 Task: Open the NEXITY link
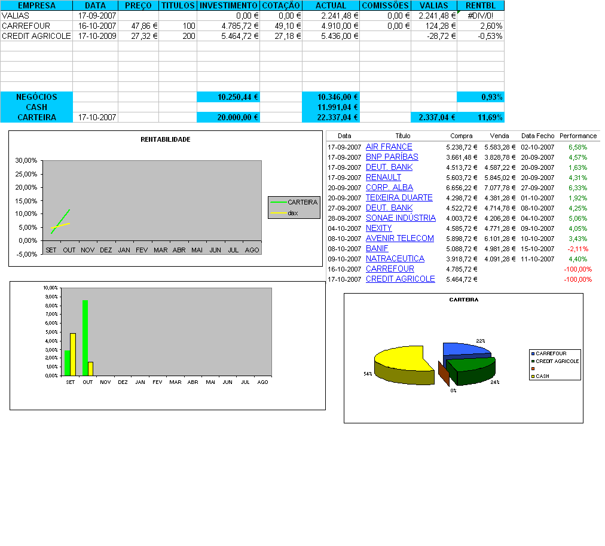(x=379, y=228)
